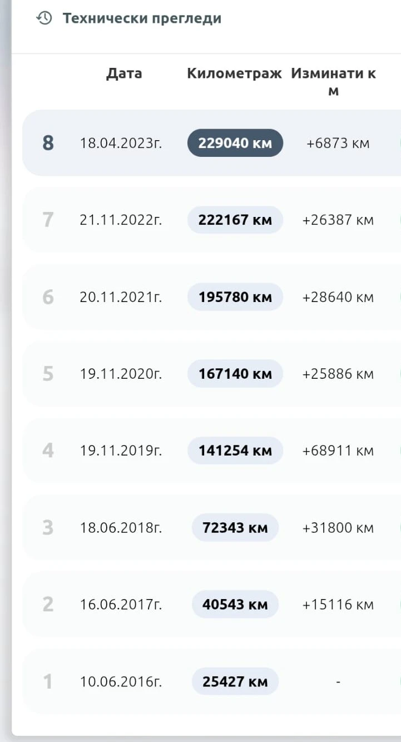Select the 229040 км mileage badge

[235, 143]
